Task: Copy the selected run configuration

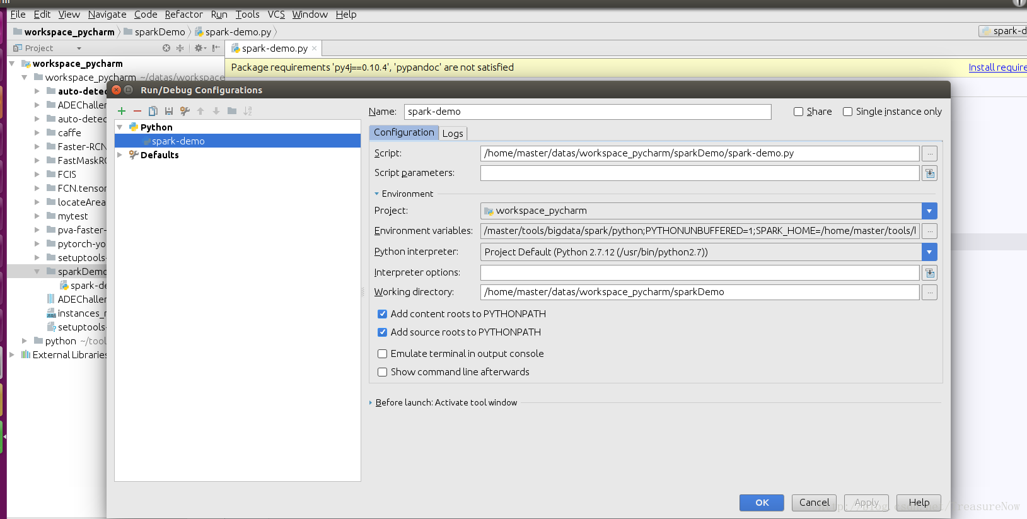Action: (153, 111)
